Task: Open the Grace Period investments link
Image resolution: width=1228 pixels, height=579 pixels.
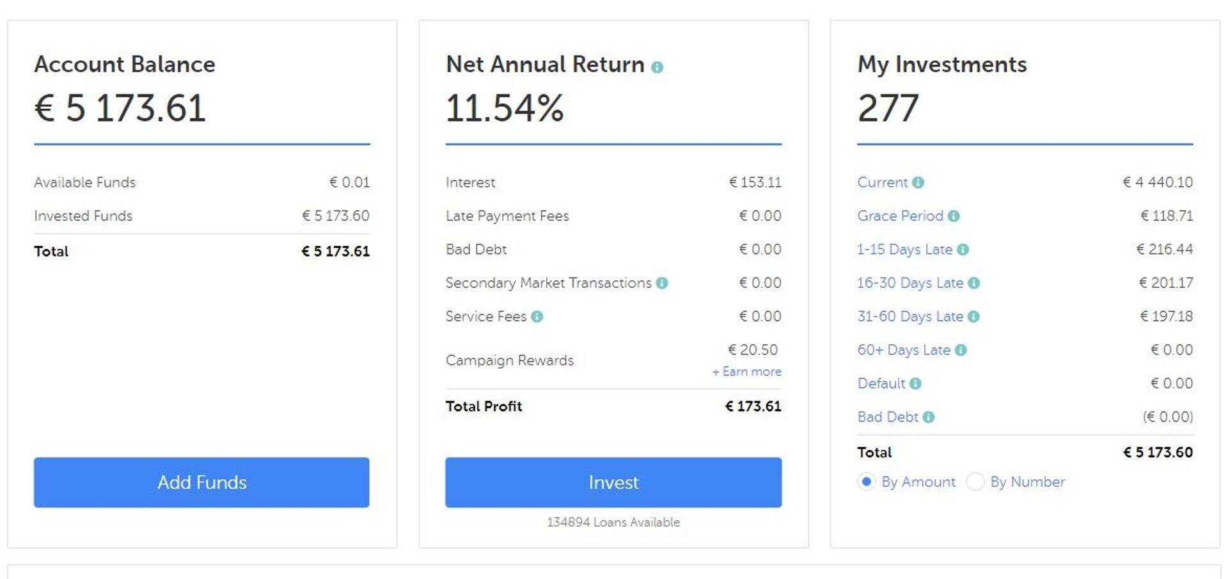Action: point(900,216)
